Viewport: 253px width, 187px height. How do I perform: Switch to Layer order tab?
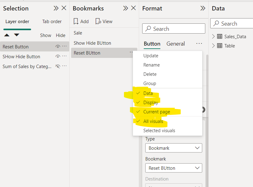[17, 22]
